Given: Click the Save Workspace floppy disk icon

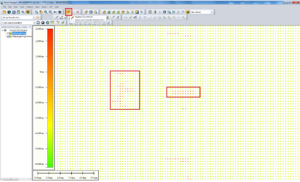Looking at the screenshot, I should pos(13,12).
